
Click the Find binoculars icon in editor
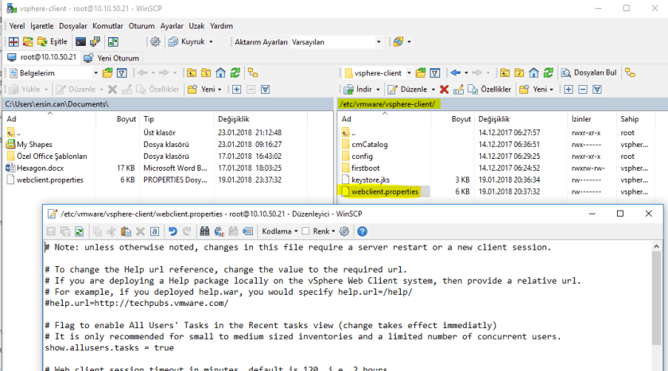[204, 232]
